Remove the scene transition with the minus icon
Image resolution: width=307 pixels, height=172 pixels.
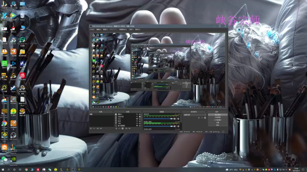[202, 118]
